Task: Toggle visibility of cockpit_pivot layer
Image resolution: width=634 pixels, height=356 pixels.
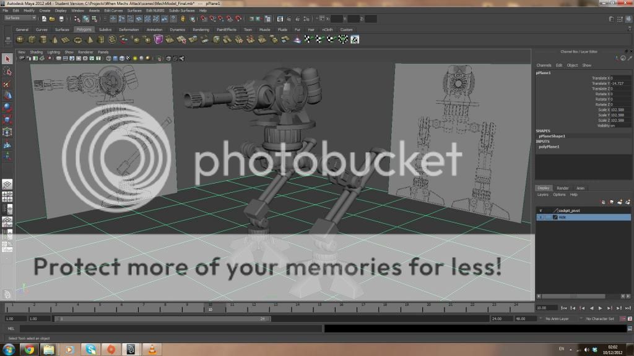Action: (541, 211)
